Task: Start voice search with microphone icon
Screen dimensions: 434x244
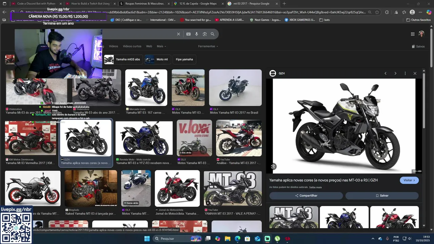Action: point(196,34)
